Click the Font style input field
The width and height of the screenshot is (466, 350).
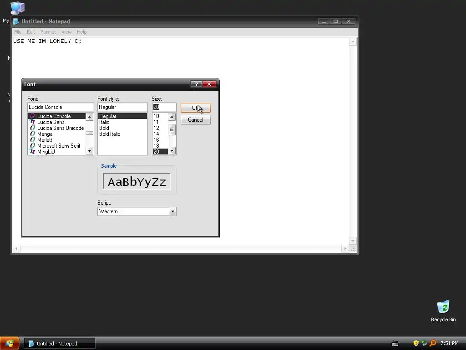coord(122,107)
